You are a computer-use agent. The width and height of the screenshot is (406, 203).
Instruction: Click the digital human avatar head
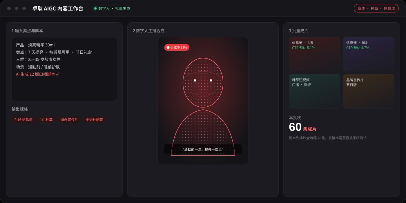point(203,82)
